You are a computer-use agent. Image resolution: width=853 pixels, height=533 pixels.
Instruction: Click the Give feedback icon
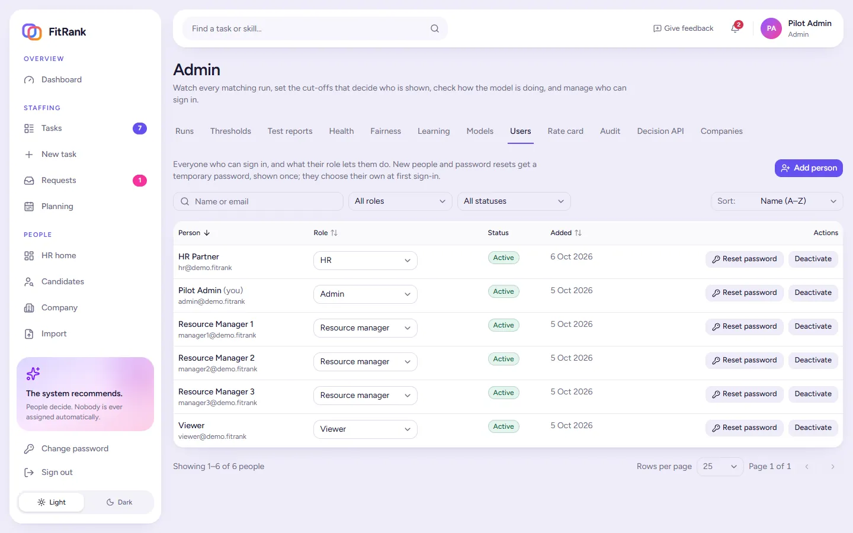point(657,28)
